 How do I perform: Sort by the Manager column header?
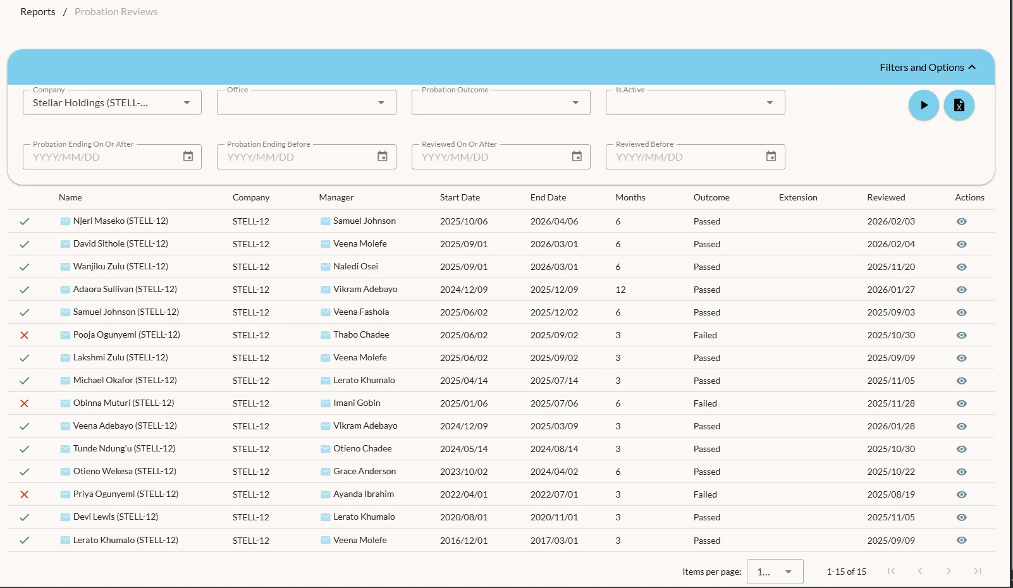tap(336, 197)
